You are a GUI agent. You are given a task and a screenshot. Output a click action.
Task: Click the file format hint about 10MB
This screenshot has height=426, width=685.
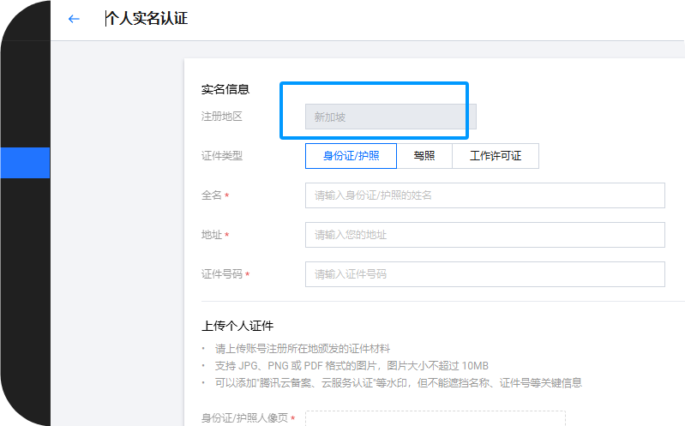[x=352, y=366]
